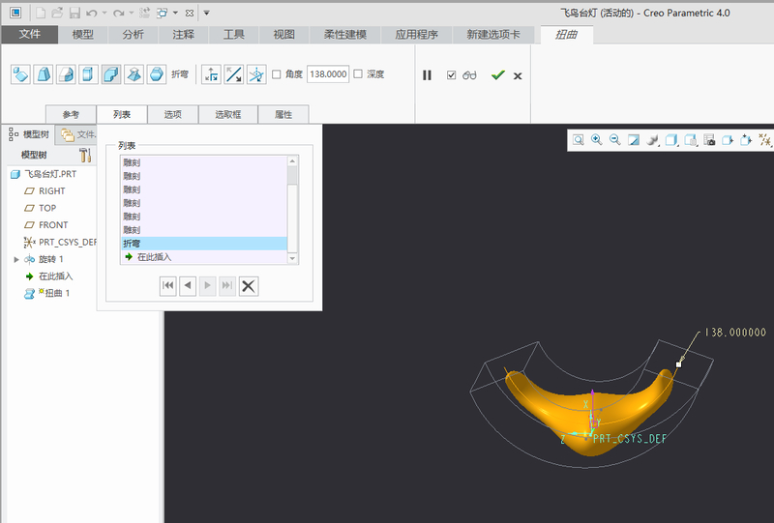
Task: Open the Redo history dropdown arrow
Action: [x=132, y=13]
